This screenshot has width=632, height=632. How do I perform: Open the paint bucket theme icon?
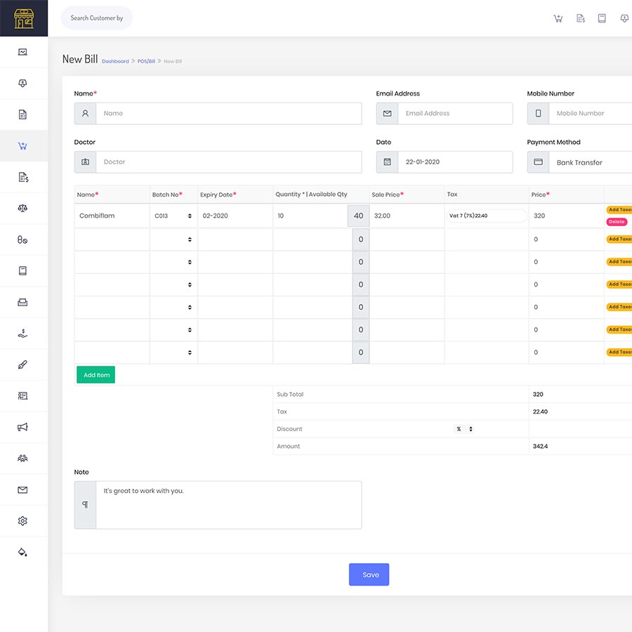pos(22,552)
